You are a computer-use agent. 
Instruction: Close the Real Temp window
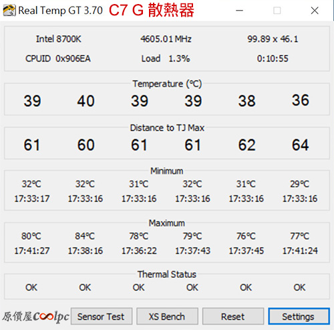click(x=315, y=11)
